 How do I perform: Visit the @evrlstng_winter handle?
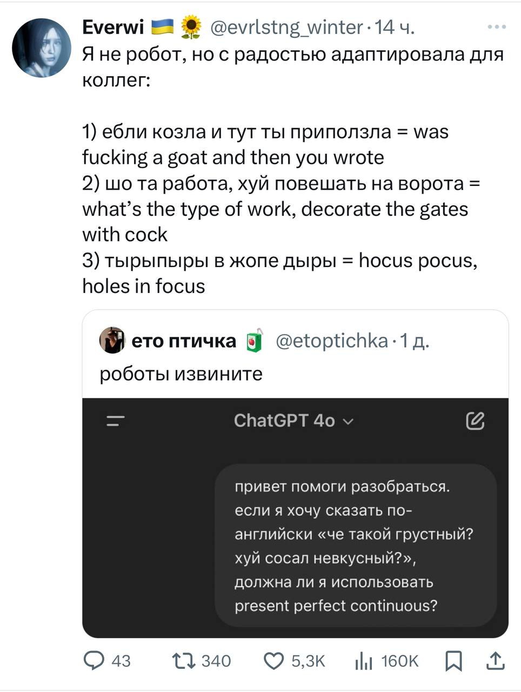(286, 27)
